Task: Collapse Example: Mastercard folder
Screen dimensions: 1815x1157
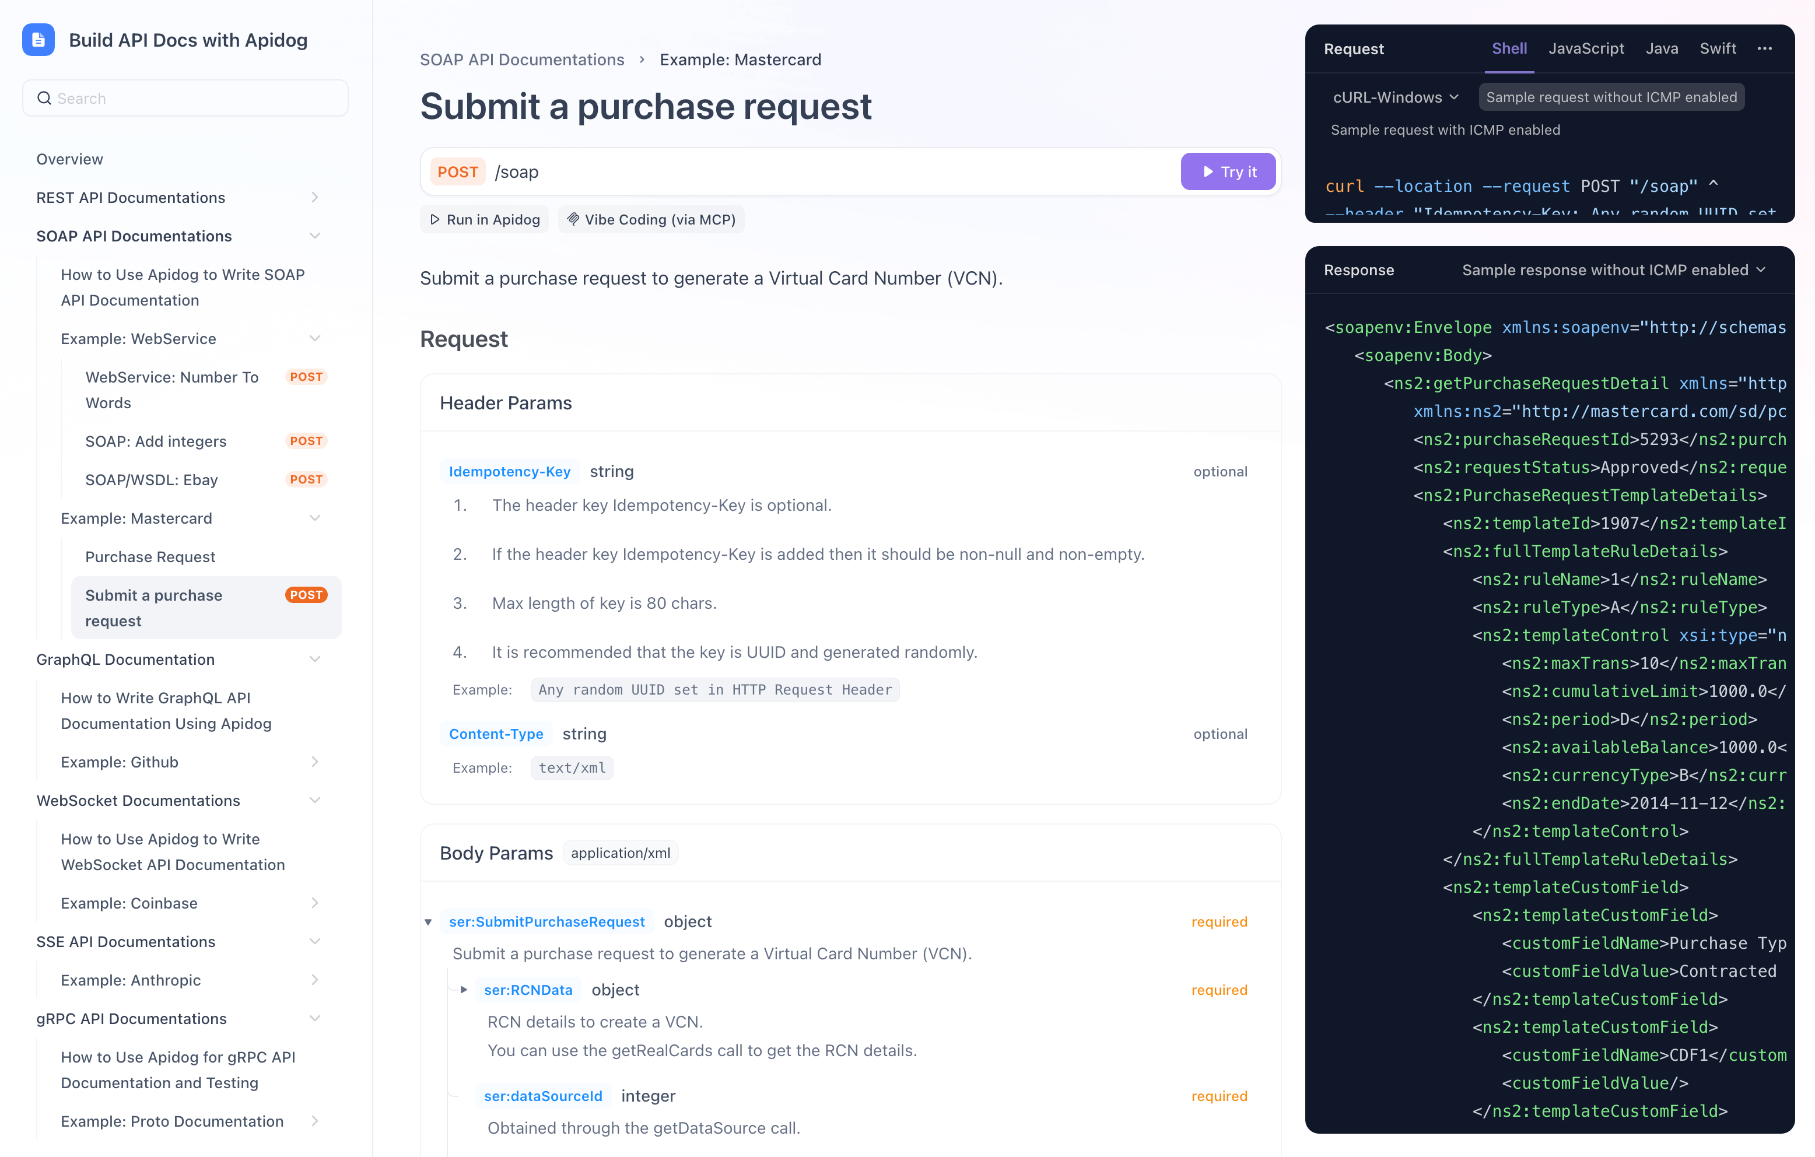Action: [315, 518]
